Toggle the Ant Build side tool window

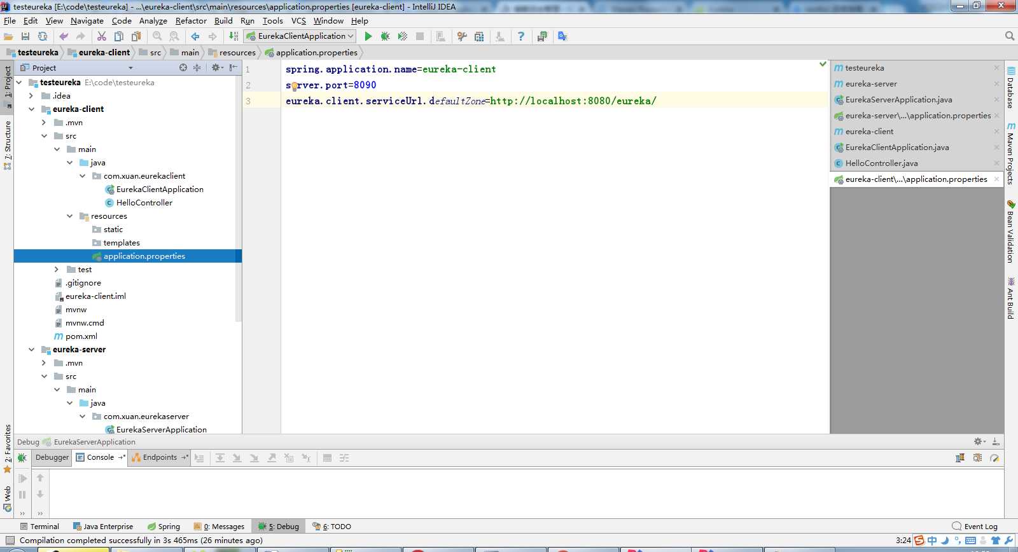tap(1010, 298)
